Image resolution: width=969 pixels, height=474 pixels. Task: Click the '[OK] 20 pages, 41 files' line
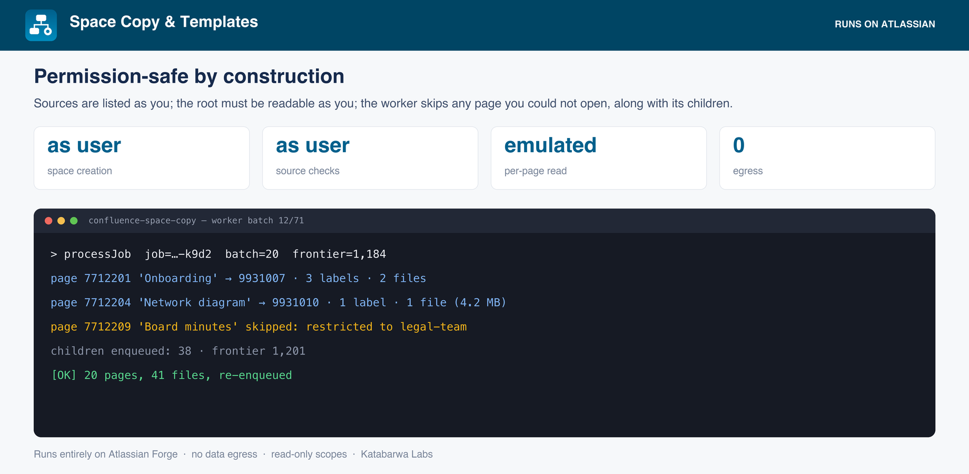171,375
